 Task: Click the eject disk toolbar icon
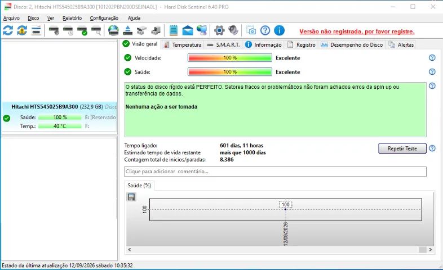click(128, 30)
